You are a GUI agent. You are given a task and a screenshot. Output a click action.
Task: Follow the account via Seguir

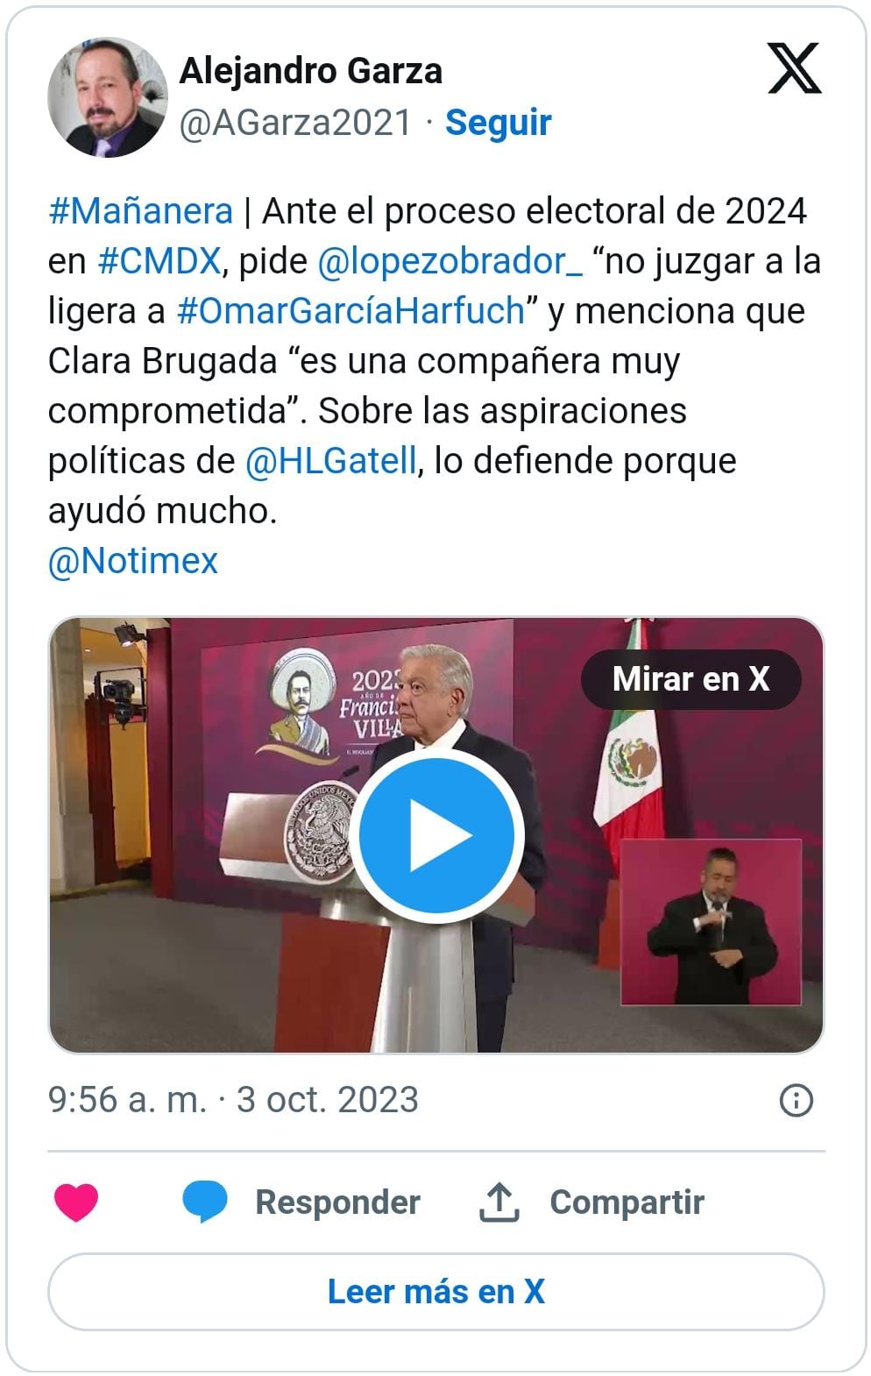click(x=498, y=123)
